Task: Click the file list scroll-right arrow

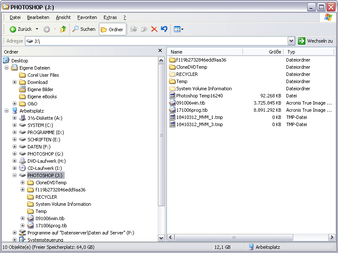Action: [x=331, y=237]
